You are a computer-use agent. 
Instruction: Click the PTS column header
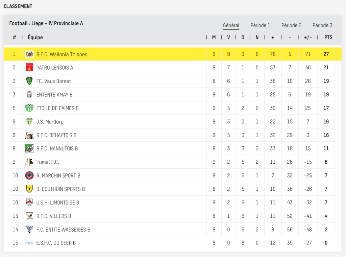click(328, 38)
